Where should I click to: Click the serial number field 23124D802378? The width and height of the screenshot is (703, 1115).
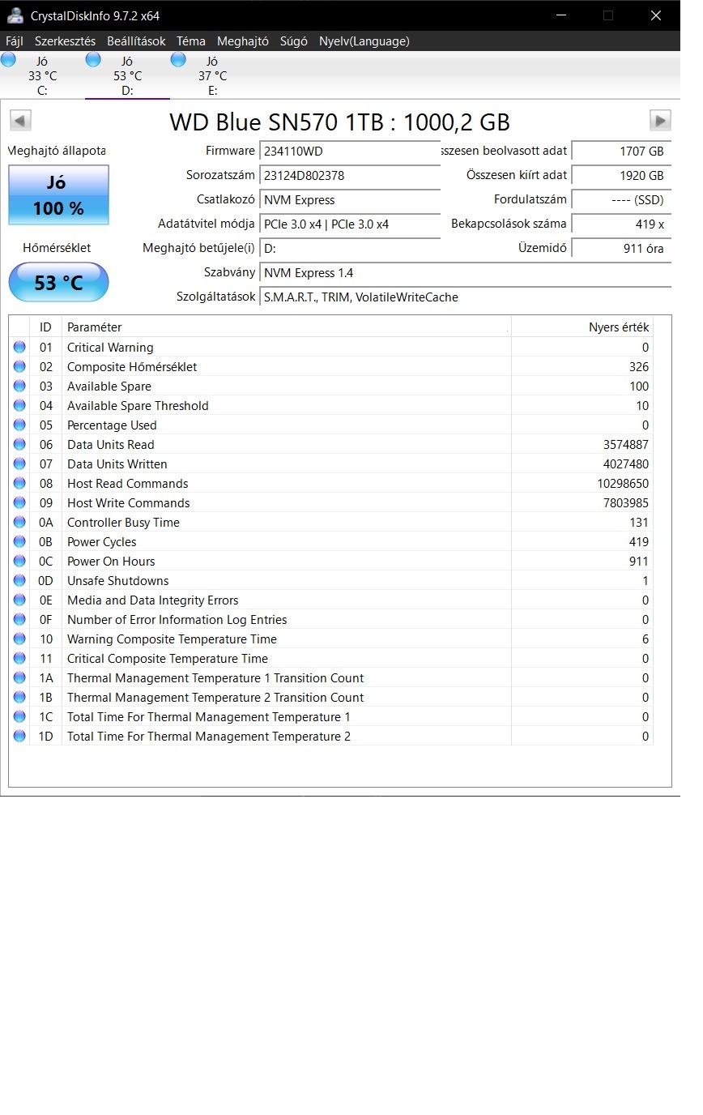pyautogui.click(x=350, y=175)
